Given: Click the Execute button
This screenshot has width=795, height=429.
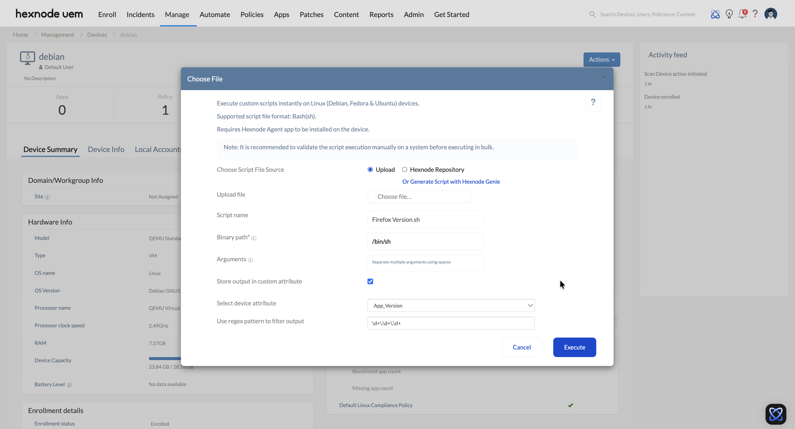Looking at the screenshot, I should click(x=574, y=347).
